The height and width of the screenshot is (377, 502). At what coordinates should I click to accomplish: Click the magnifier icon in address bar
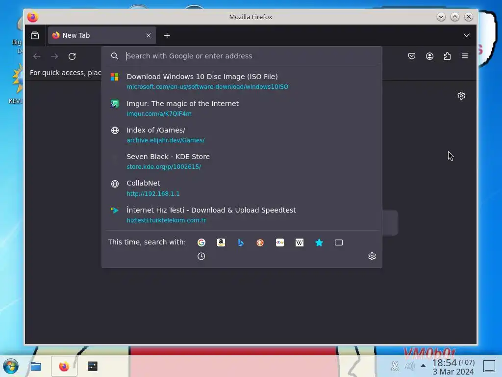(115, 56)
